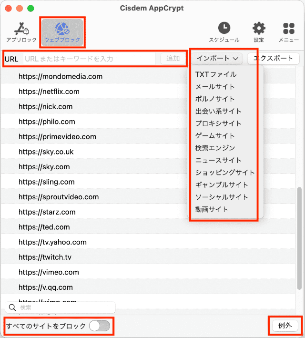Choose ゲームサイト from import menu
This screenshot has height=338, width=305.
(214, 136)
